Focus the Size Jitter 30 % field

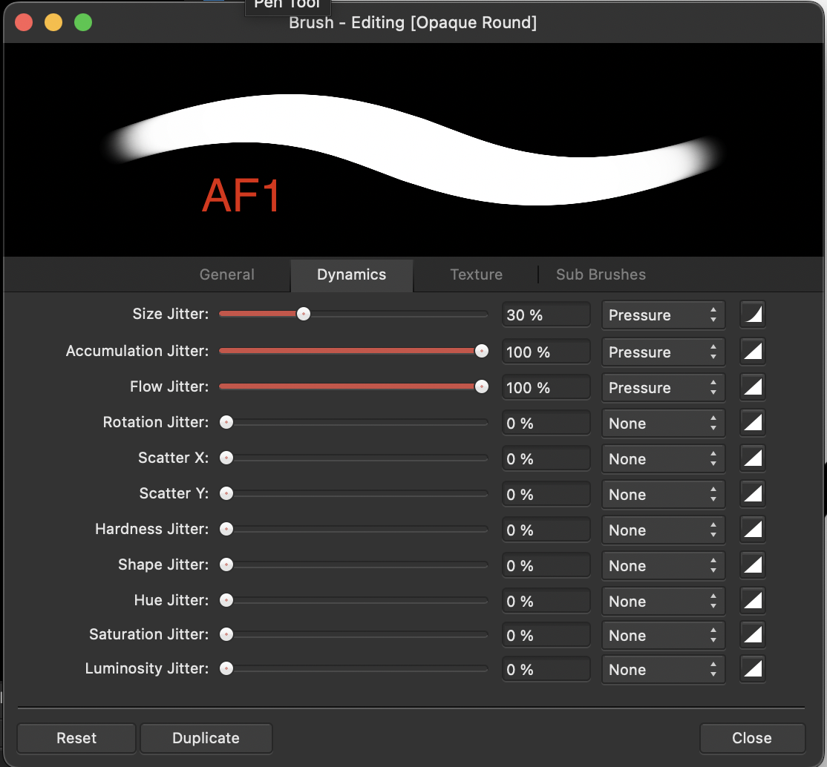pyautogui.click(x=546, y=315)
